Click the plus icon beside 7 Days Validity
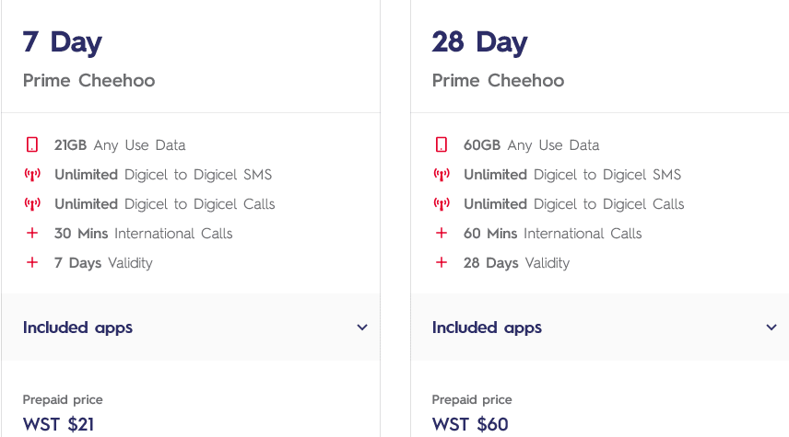 (x=32, y=263)
